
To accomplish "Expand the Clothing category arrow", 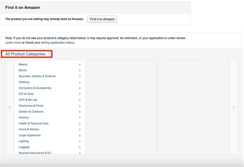I will click(80, 82).
